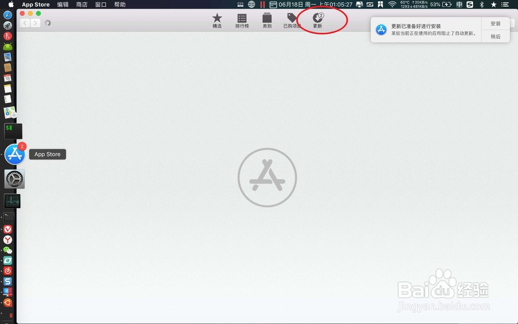Open Maps app in the dock

[x=10, y=112]
